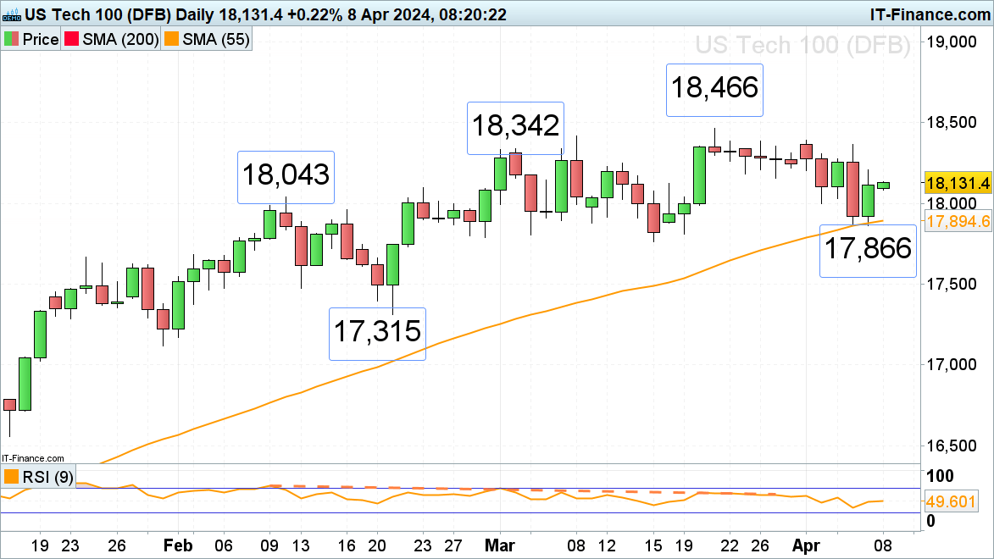Click the 19 date label at axis start
Screen dimensions: 994x559
pyautogui.click(x=40, y=545)
